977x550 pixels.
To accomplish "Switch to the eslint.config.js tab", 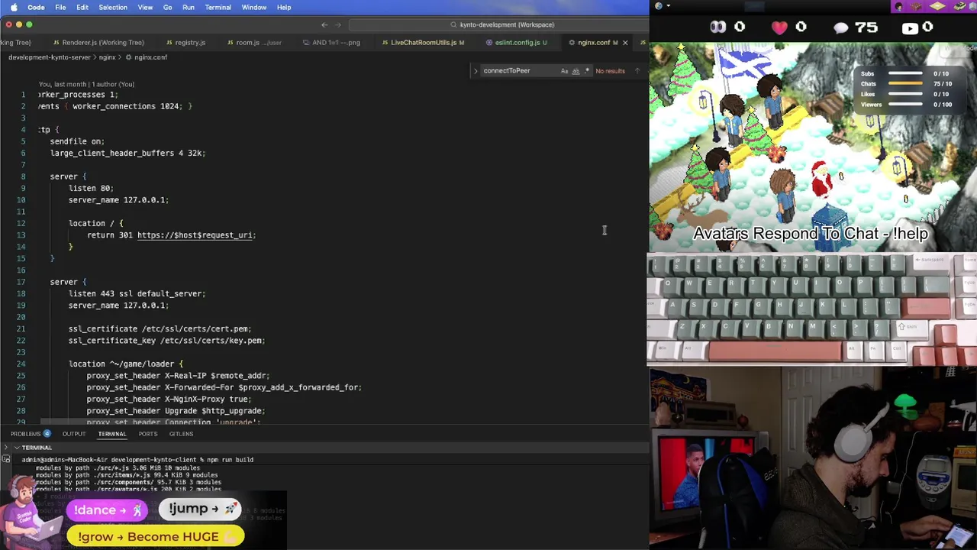I will 516,42.
